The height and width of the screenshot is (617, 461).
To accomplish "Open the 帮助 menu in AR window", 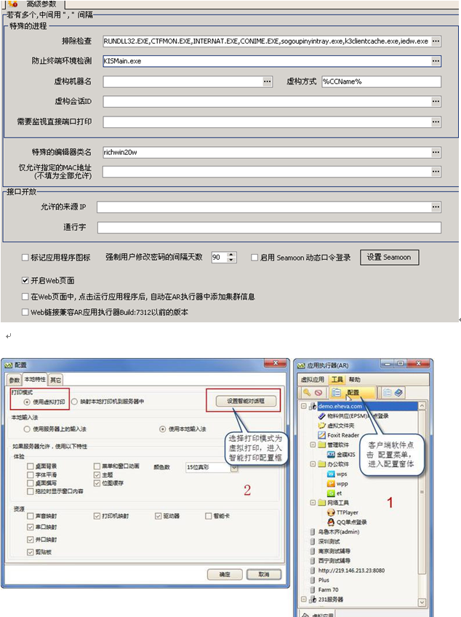I will point(354,379).
